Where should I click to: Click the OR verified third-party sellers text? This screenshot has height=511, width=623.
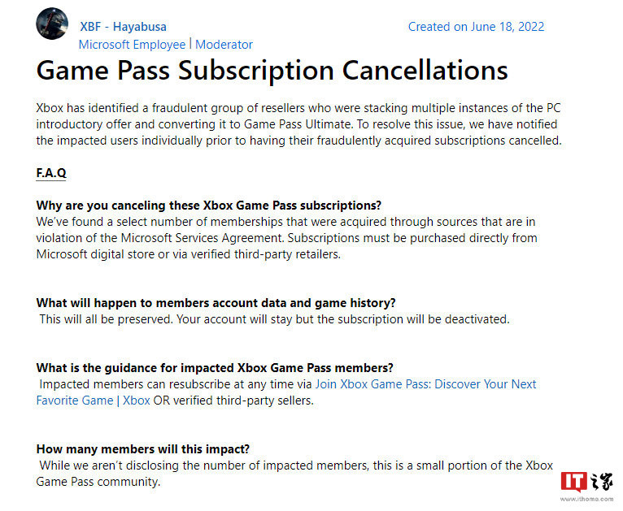point(233,400)
